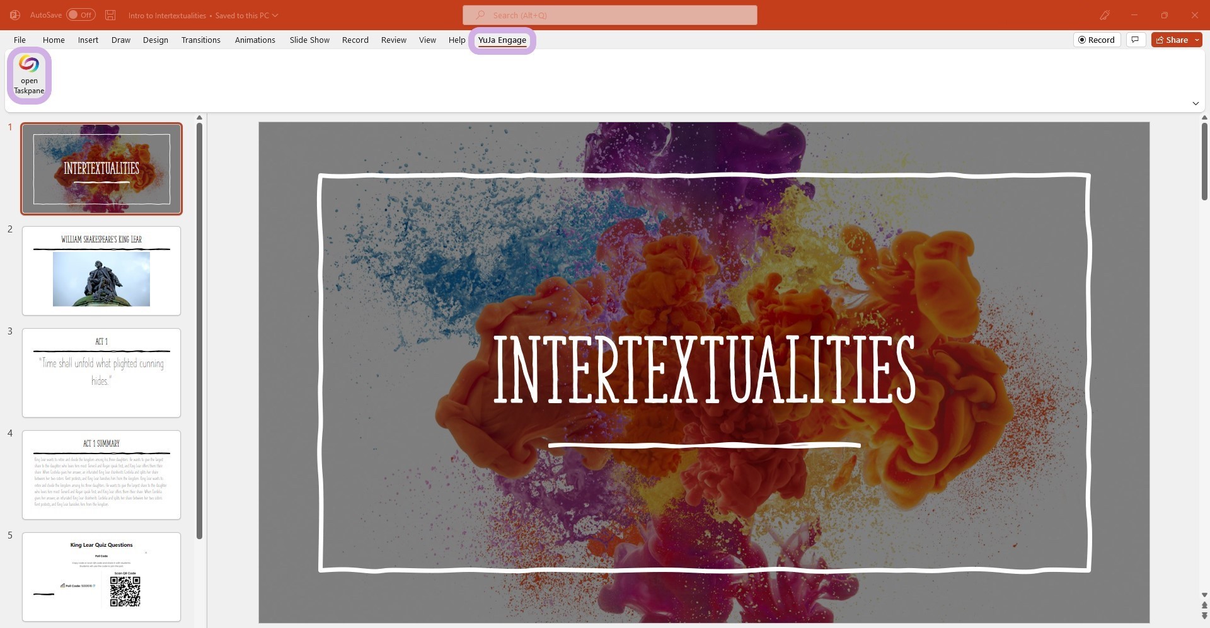This screenshot has width=1210, height=628.
Task: Switch to the Insert tab
Action: 88,40
